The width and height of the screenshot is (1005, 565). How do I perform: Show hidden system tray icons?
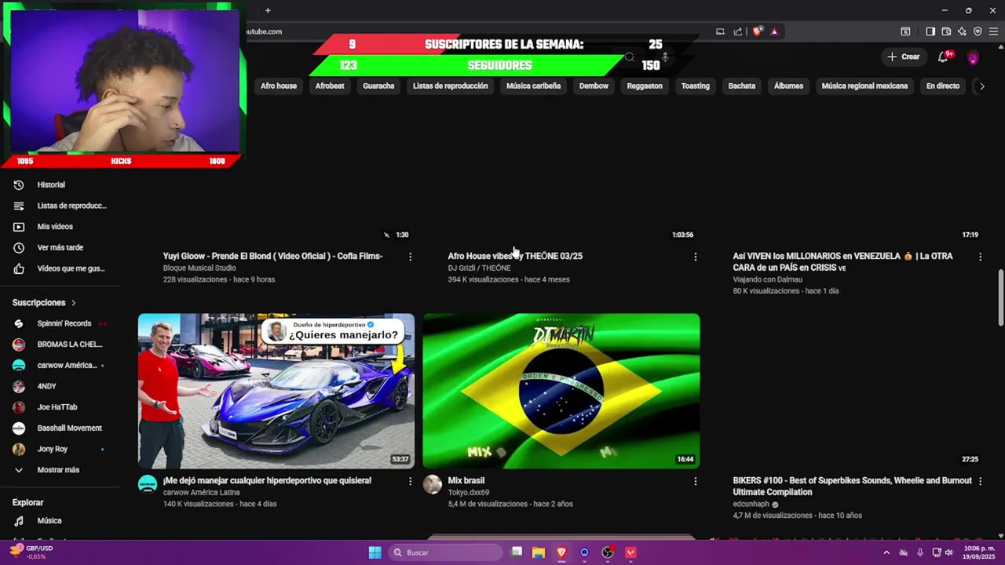tap(886, 552)
